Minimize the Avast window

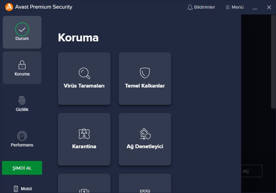point(255,7)
